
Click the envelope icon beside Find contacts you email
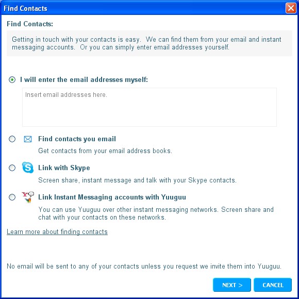[28, 139]
